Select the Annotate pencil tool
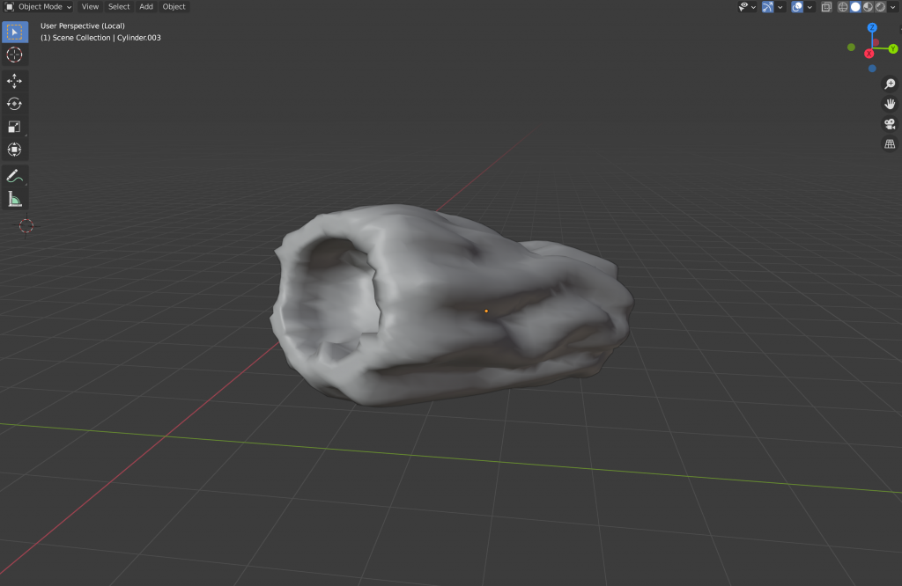902x586 pixels. (x=14, y=176)
